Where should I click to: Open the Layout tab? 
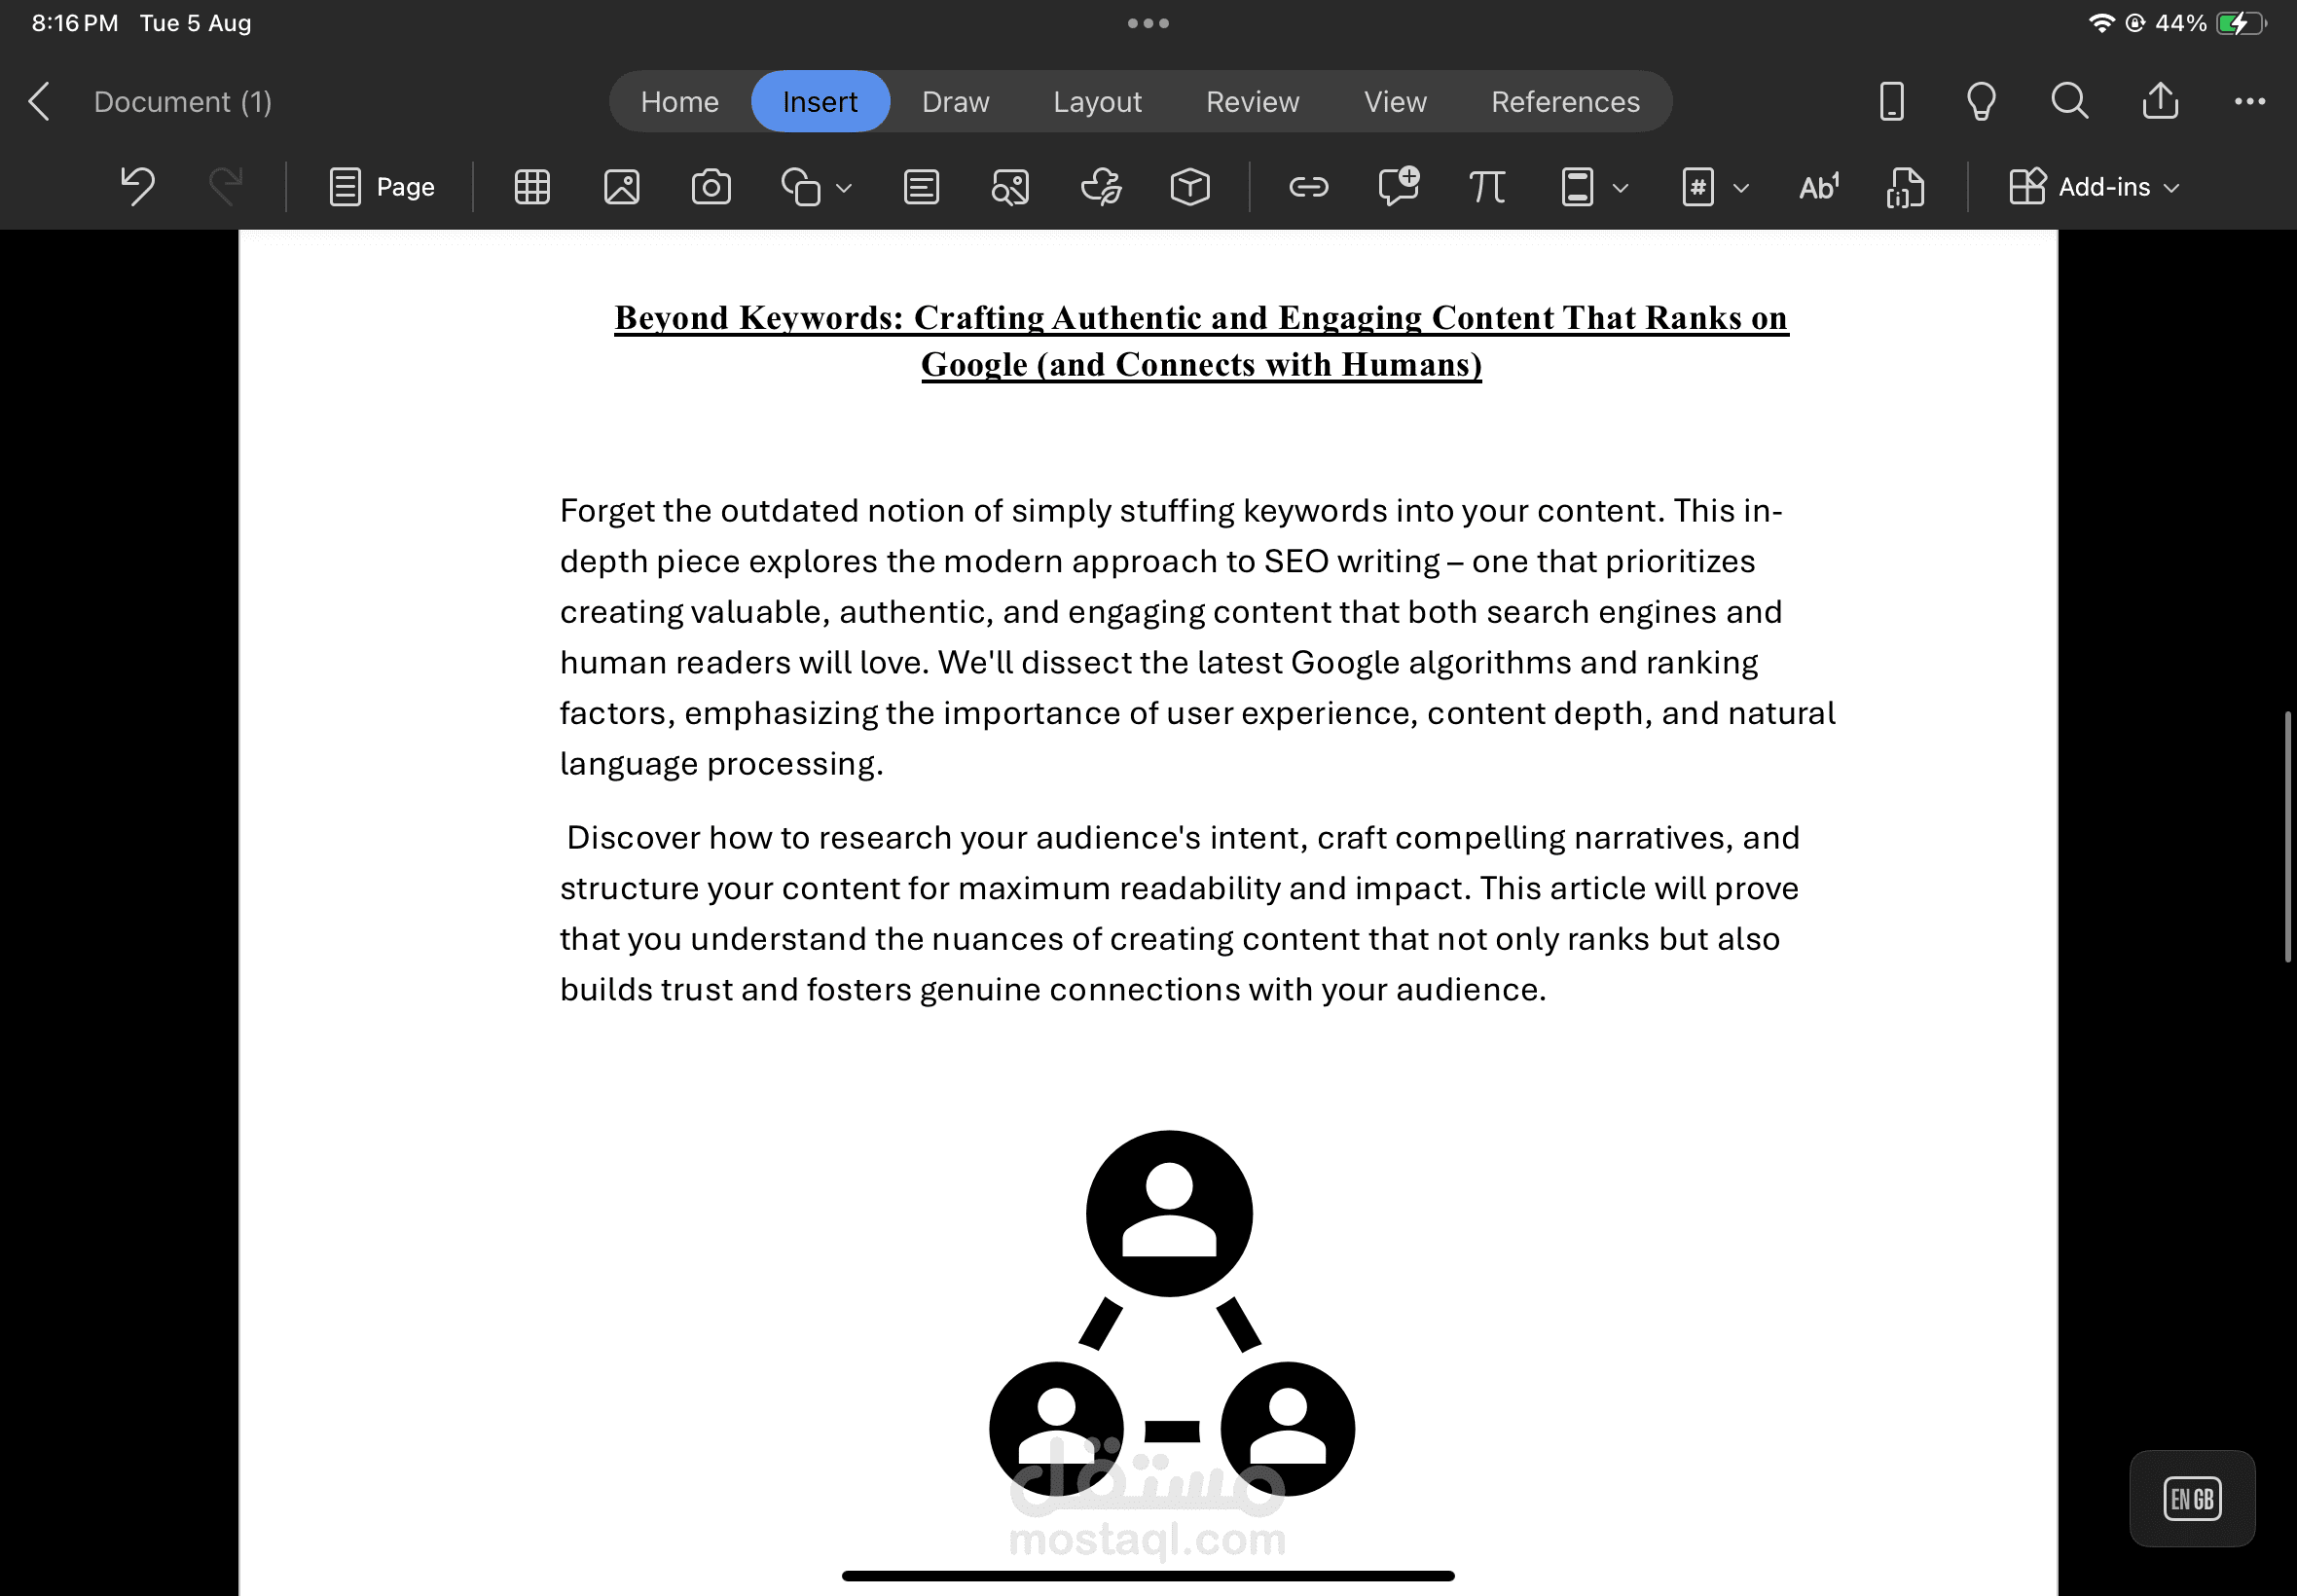(x=1097, y=102)
